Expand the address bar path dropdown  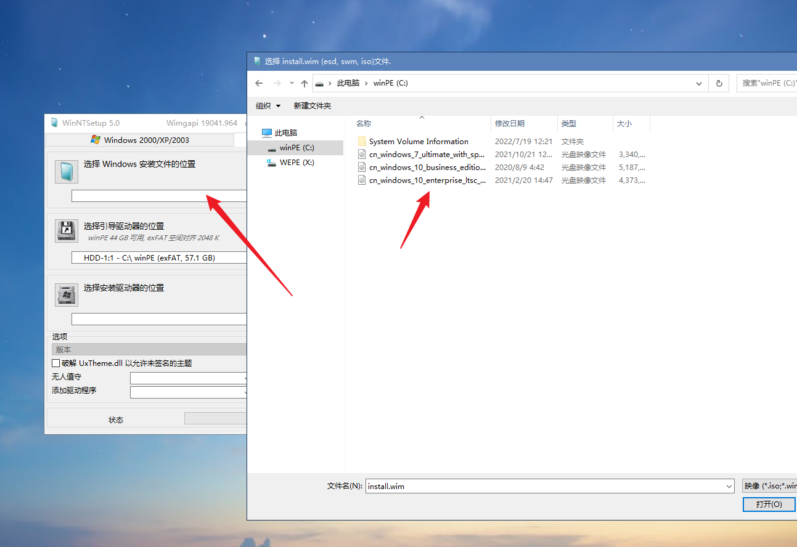[x=698, y=83]
